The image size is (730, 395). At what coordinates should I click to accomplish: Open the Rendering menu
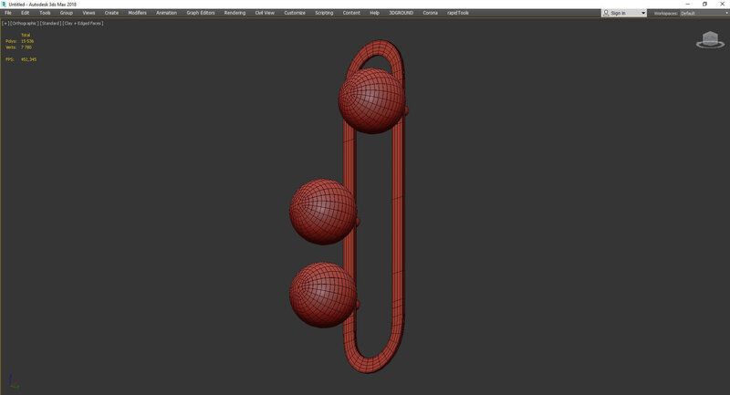point(235,13)
